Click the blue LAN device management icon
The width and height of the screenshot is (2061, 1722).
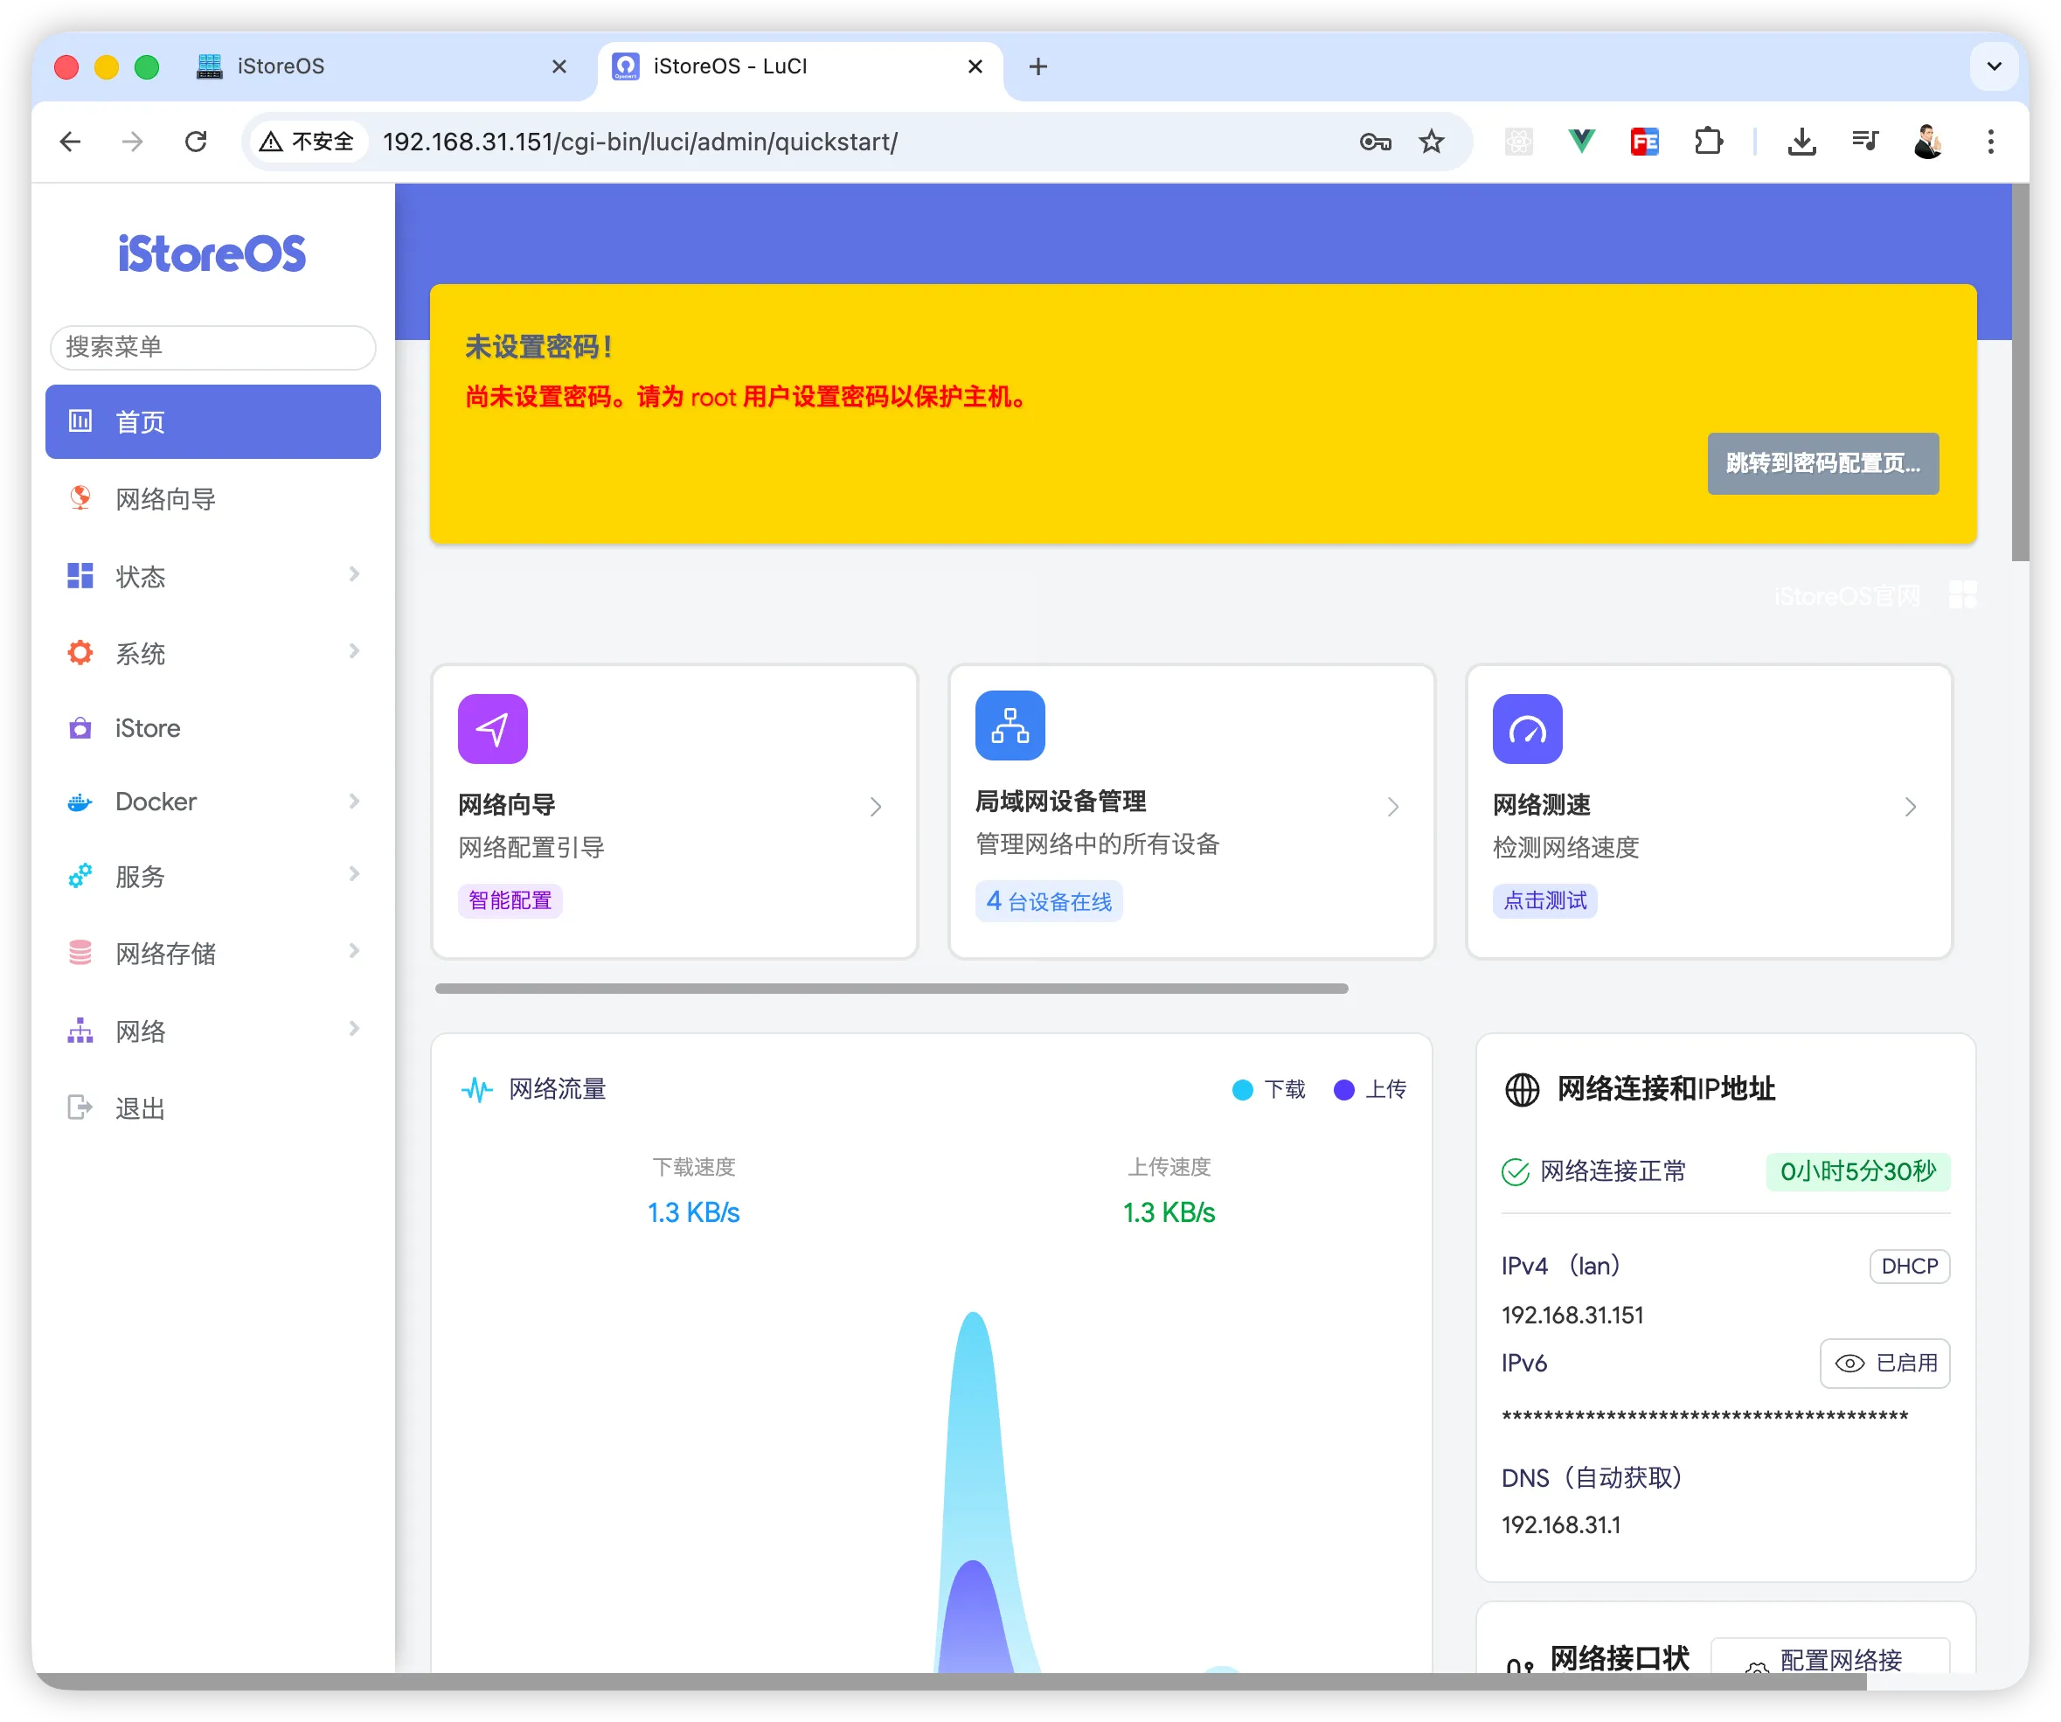1010,726
